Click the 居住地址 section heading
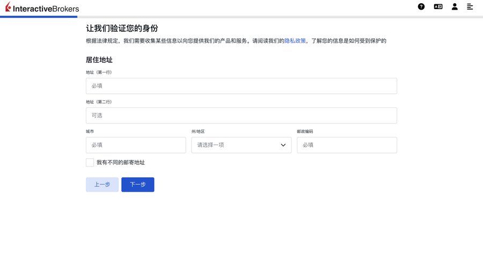The height and width of the screenshot is (262, 483). point(99,60)
